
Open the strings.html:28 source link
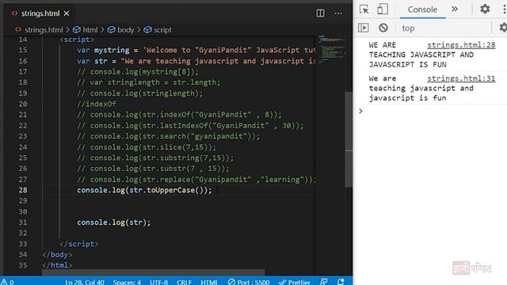pyautogui.click(x=461, y=45)
